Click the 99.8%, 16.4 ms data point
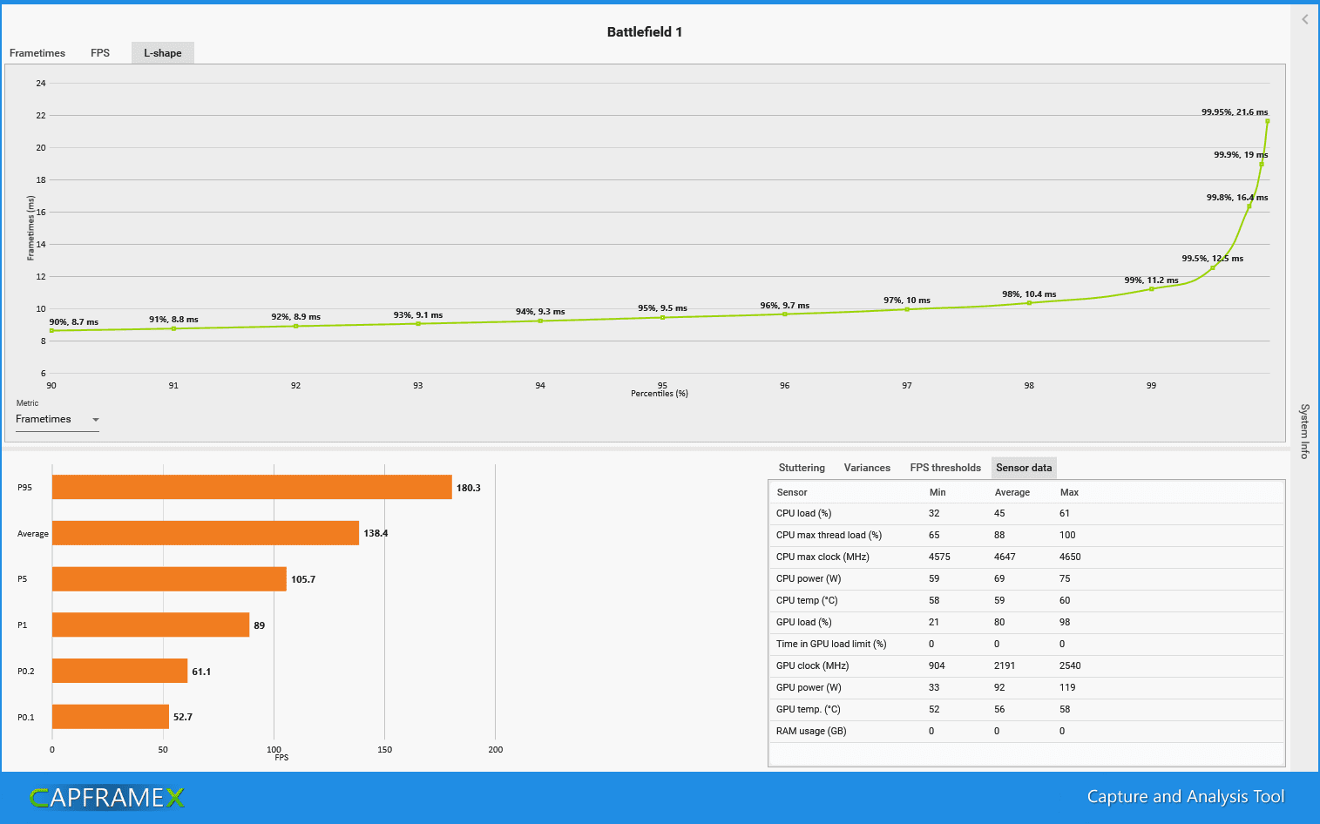 (1249, 206)
